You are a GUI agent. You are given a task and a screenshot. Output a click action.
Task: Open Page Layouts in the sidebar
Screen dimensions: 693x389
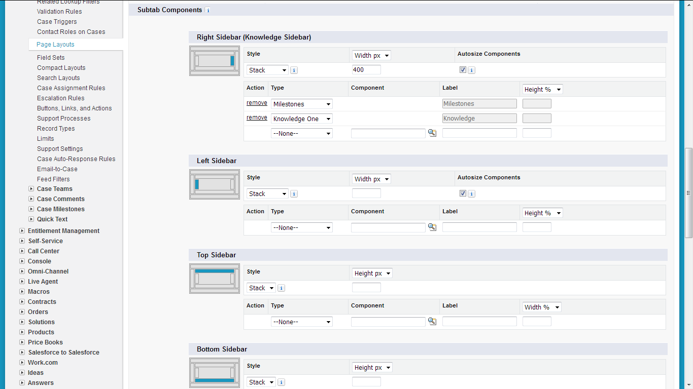(x=55, y=45)
